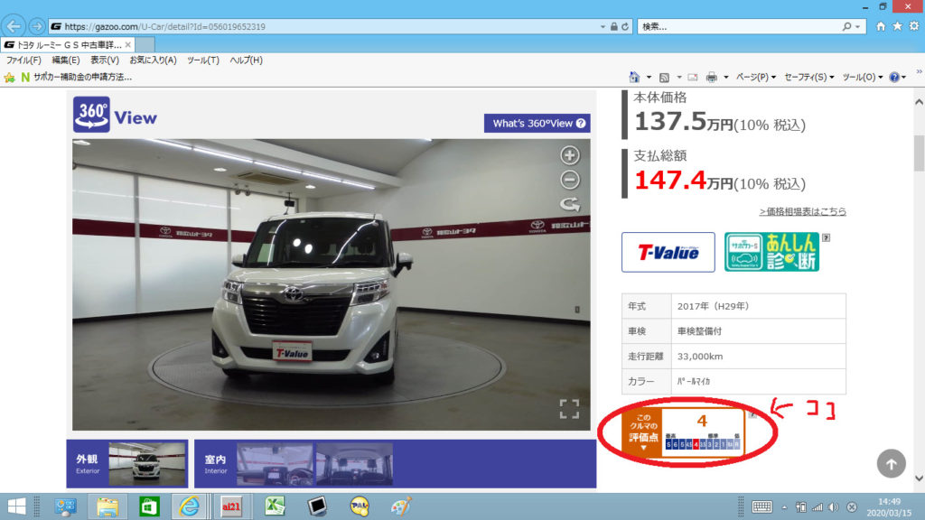
Task: Open the gear Tools icon at top right
Action: coord(914,26)
